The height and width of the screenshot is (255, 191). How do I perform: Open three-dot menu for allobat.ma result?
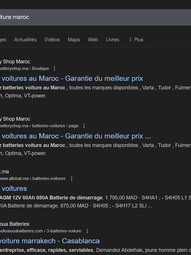pos(72,178)
